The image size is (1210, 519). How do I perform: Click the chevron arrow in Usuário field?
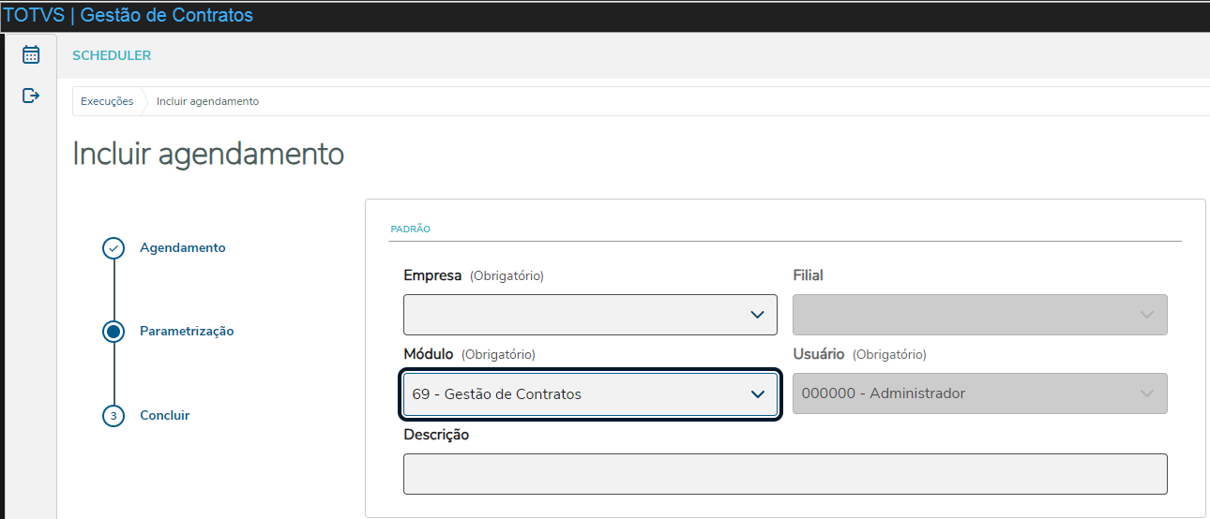click(1147, 393)
